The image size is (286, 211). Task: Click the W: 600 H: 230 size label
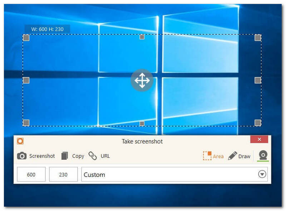(48, 29)
